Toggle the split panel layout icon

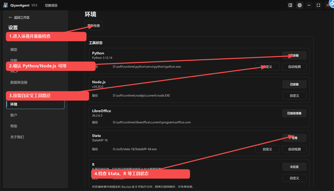(290, 5)
